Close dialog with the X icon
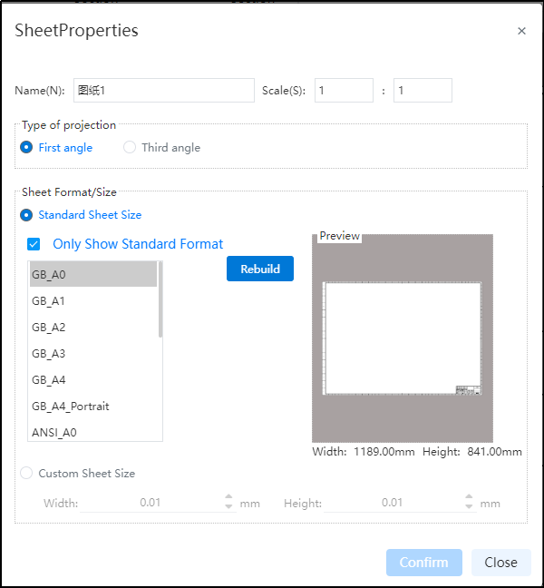 pyautogui.click(x=521, y=31)
